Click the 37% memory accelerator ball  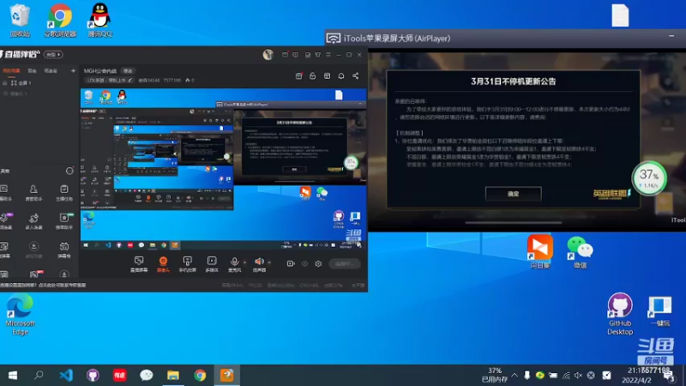(x=649, y=178)
